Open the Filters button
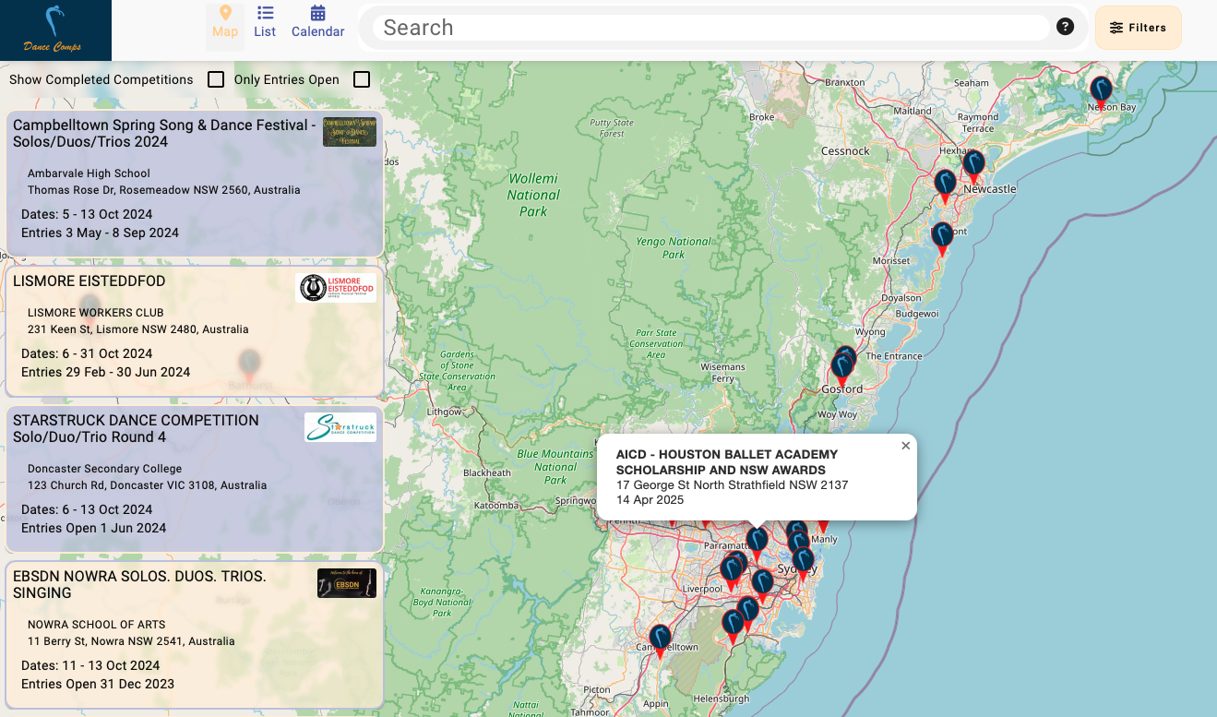The height and width of the screenshot is (717, 1217). (x=1139, y=28)
